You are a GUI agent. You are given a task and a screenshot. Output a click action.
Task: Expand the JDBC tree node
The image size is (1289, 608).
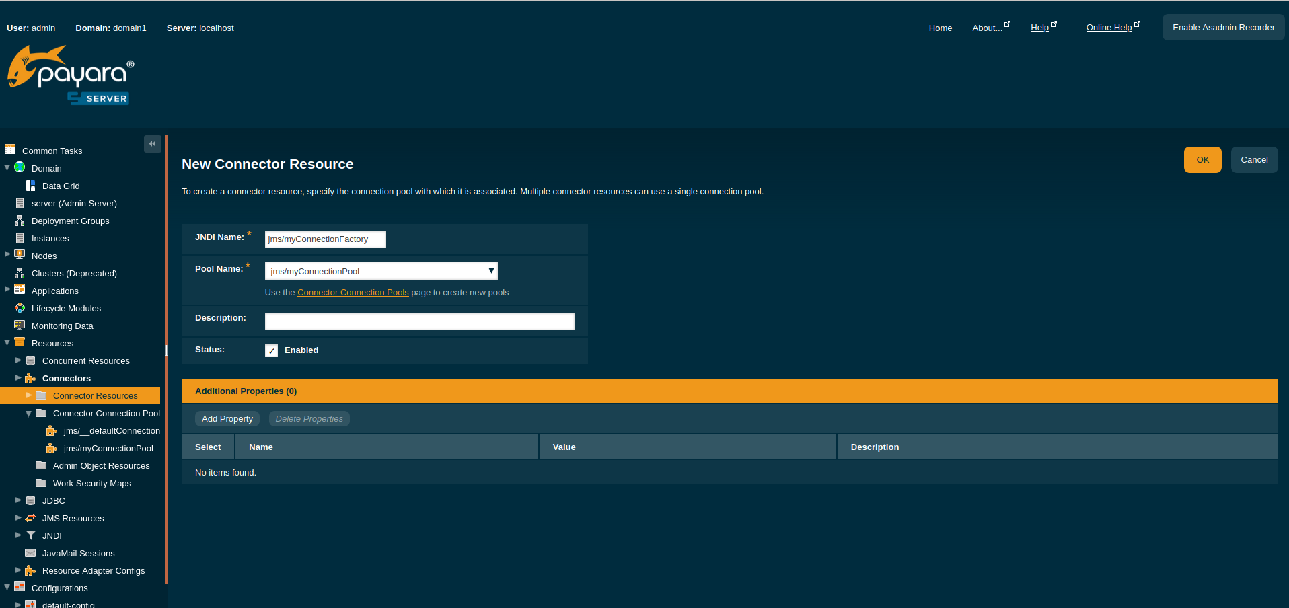[x=18, y=500]
